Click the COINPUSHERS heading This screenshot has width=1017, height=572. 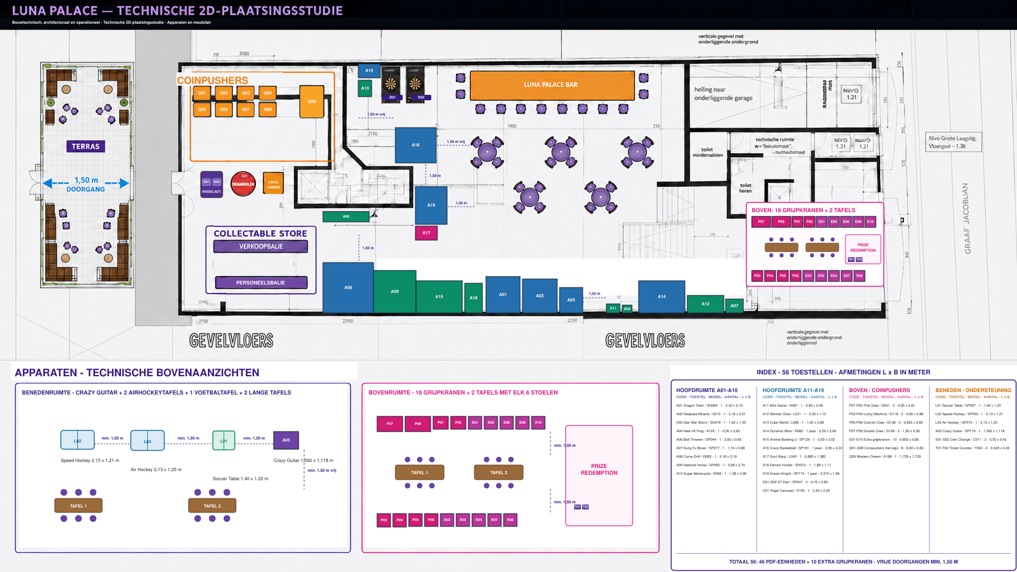[x=212, y=80]
